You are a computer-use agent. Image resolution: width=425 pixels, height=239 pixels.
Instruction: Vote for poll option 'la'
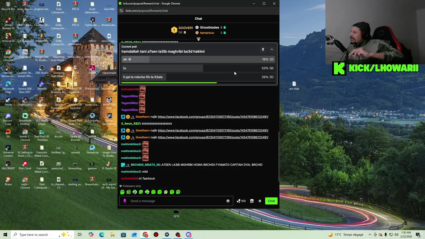pos(198,68)
